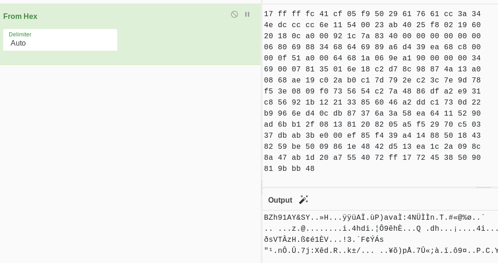Click the magic wand beside Output
The height and width of the screenshot is (263, 498).
pyautogui.click(x=303, y=199)
